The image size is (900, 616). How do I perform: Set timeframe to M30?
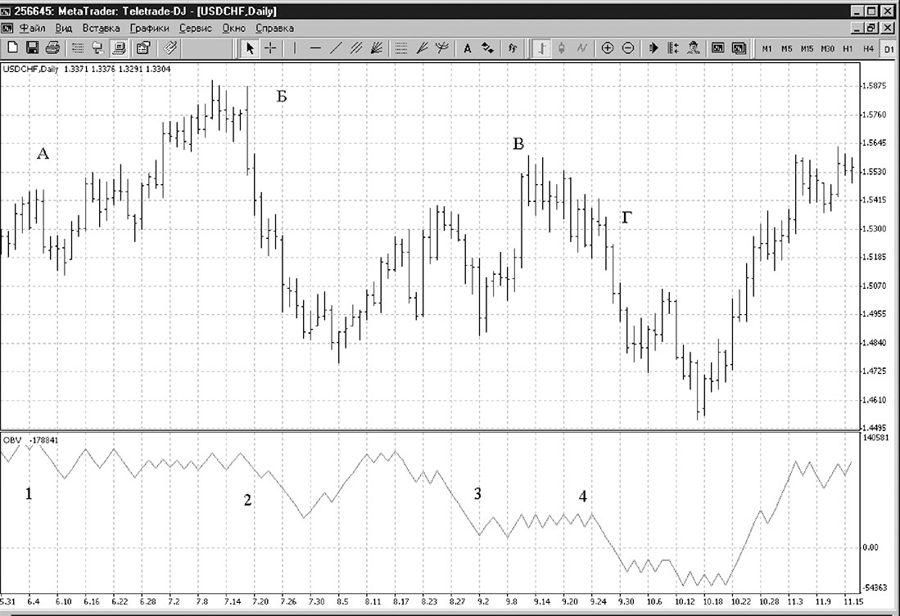(828, 49)
